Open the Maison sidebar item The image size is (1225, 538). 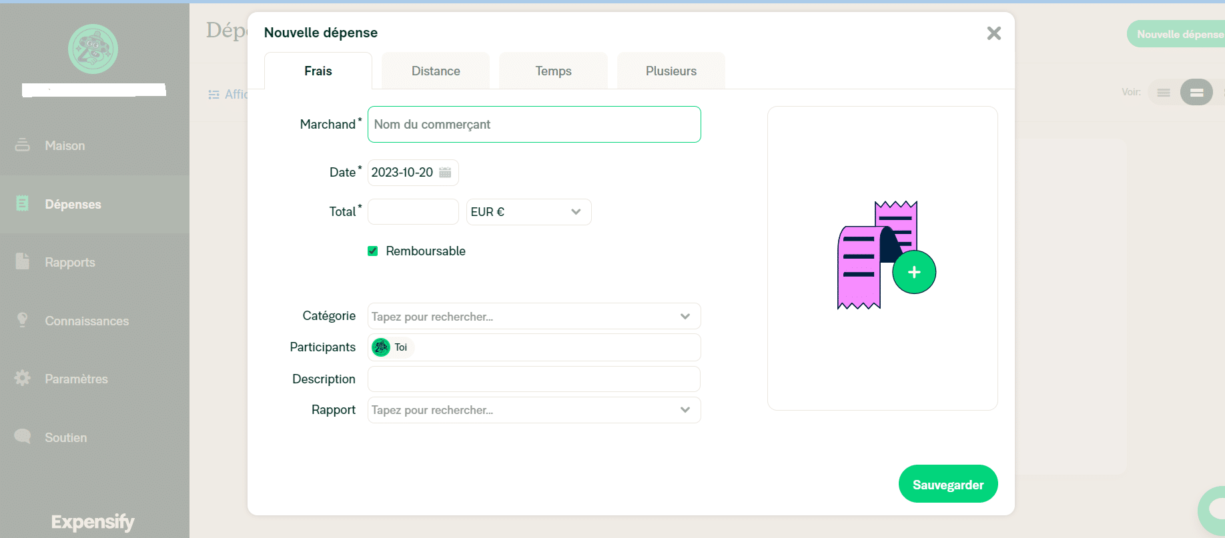tap(95, 145)
